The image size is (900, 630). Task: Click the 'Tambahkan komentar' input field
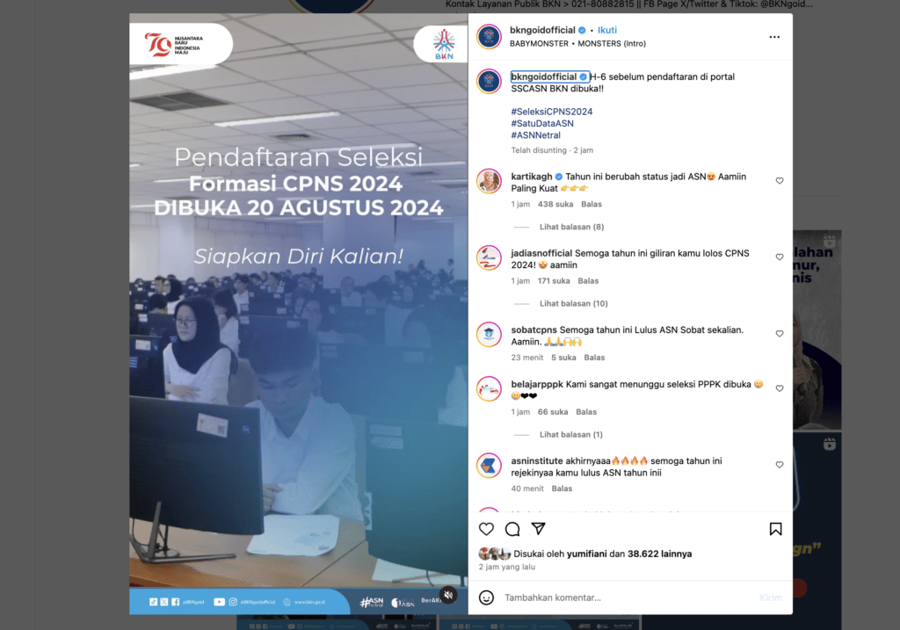(x=571, y=597)
